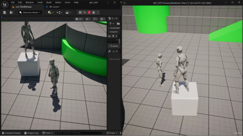Click the Enter Console Command field

pos(79,133)
